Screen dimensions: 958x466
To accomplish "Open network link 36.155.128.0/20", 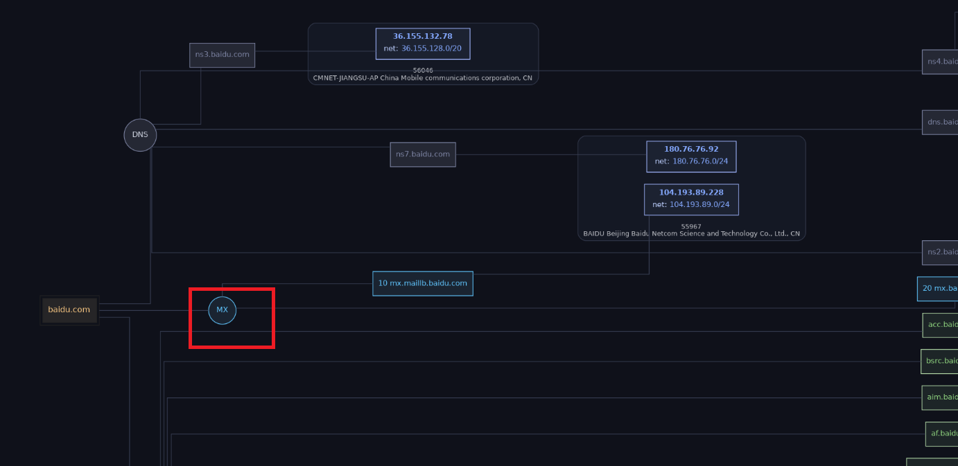I will (431, 48).
